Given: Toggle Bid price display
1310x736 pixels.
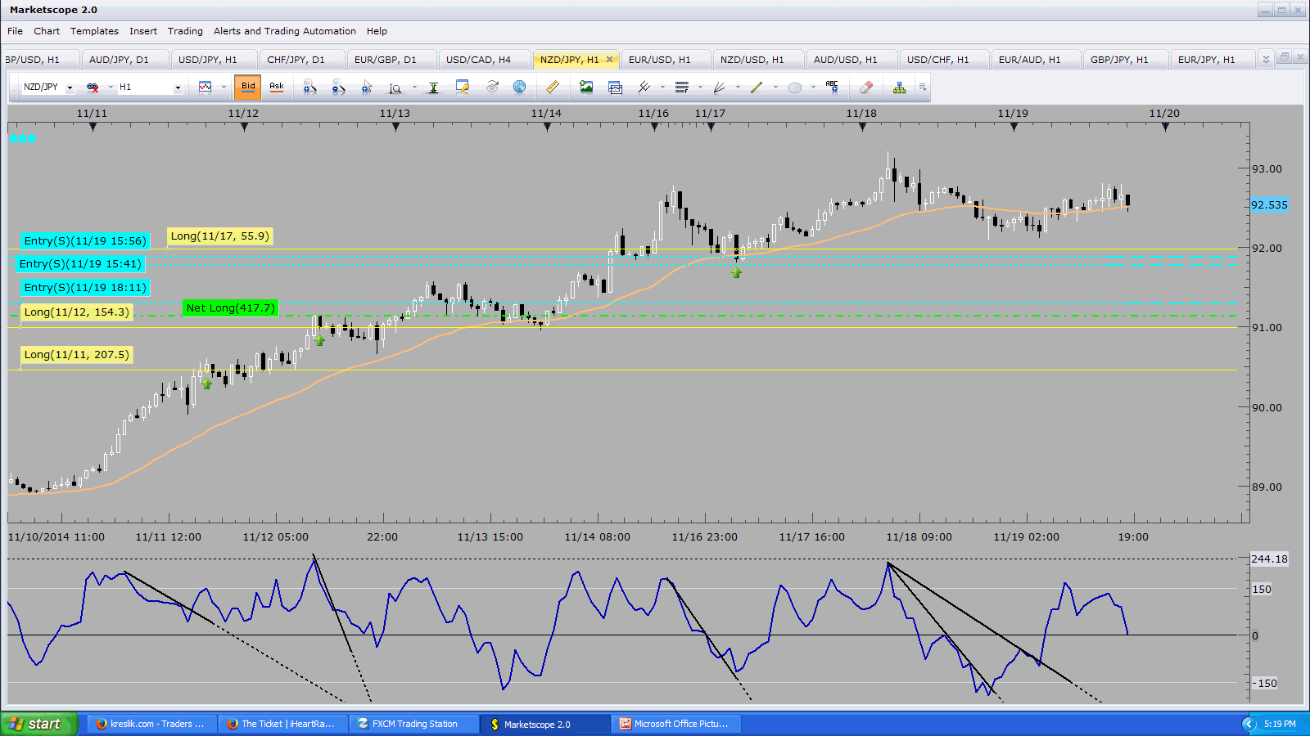Looking at the screenshot, I should click(248, 87).
